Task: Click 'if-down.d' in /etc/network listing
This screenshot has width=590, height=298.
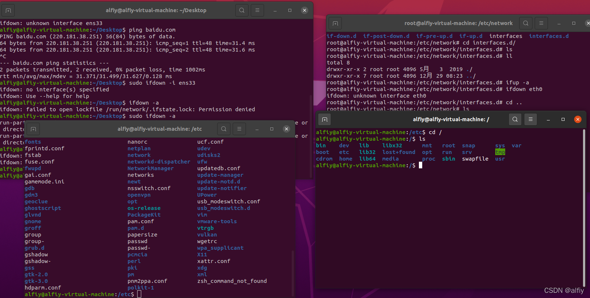Action: click(341, 36)
